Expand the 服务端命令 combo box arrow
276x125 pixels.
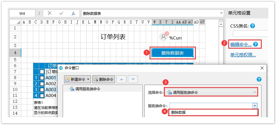[x=254, y=106]
